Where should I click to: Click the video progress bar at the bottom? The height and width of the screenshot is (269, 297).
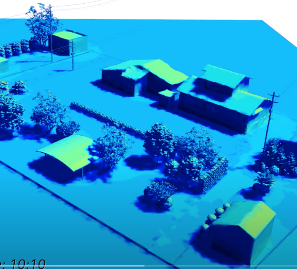coord(167,266)
